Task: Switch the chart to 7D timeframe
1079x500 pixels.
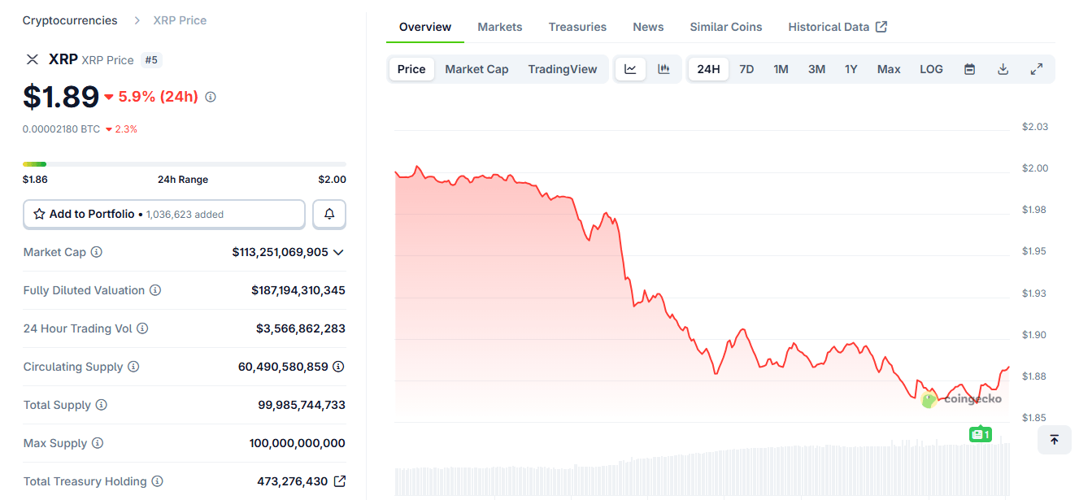Action: (746, 69)
